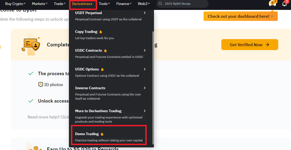The width and height of the screenshot is (291, 150).
Task: Open the Finance dropdown menu
Action: pyautogui.click(x=124, y=4)
